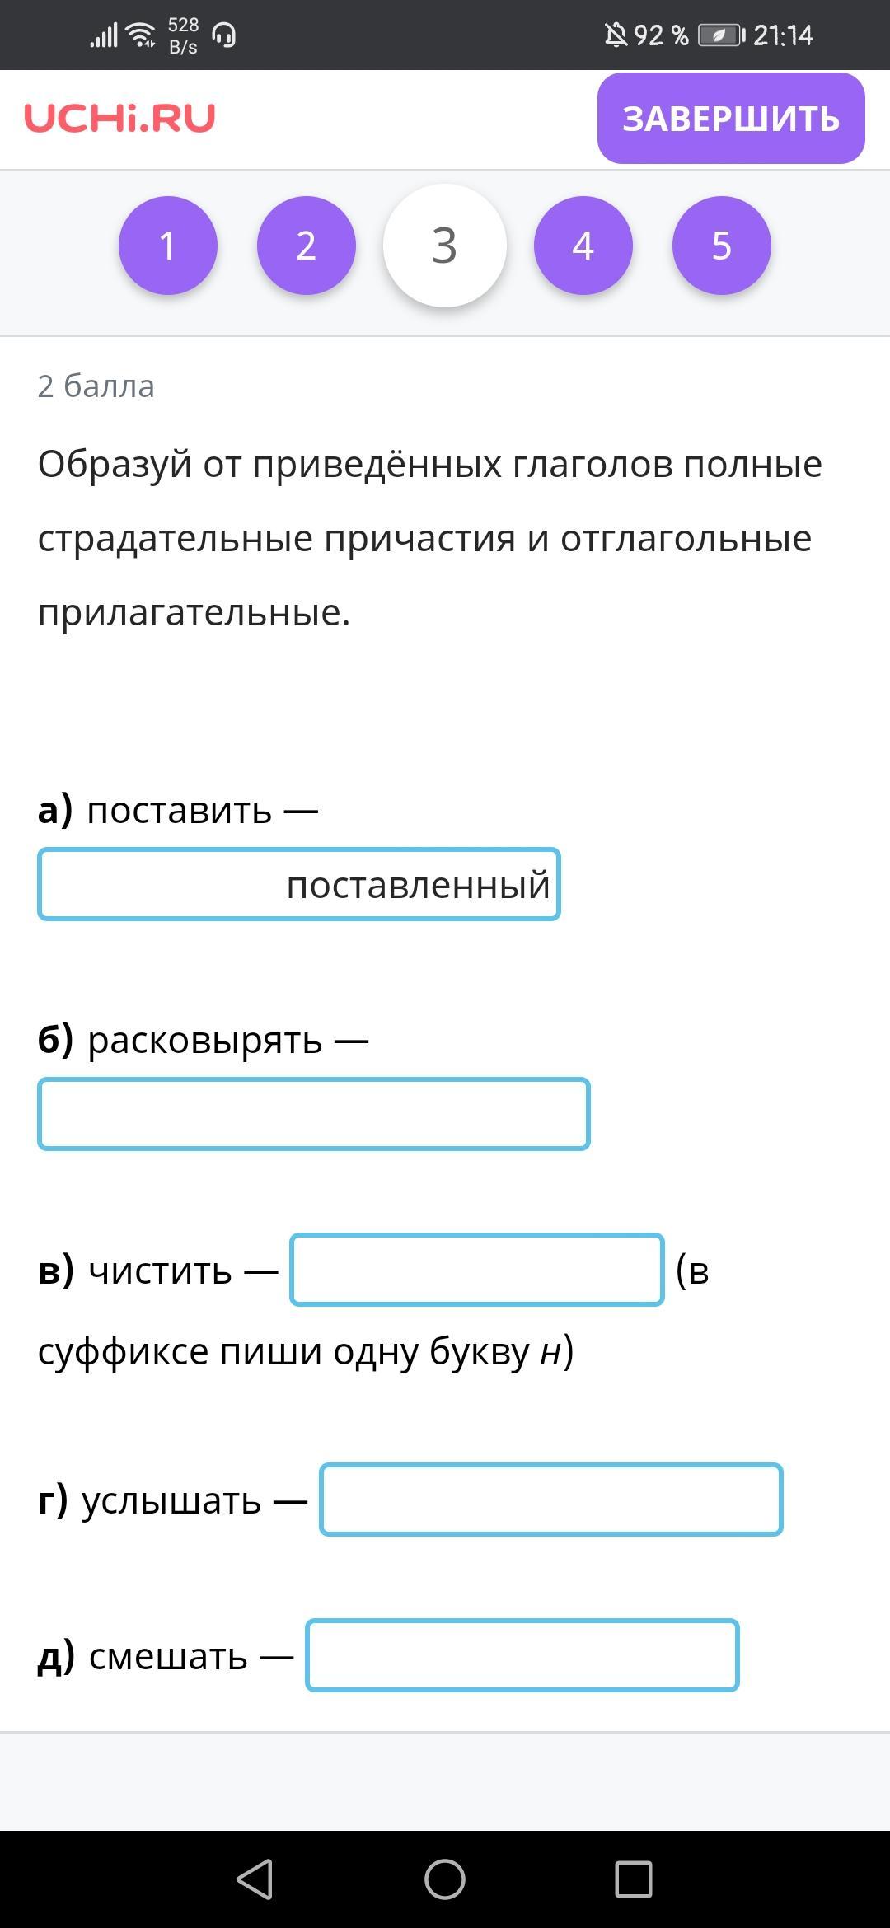Focus the answer field for чистить

(477, 1270)
